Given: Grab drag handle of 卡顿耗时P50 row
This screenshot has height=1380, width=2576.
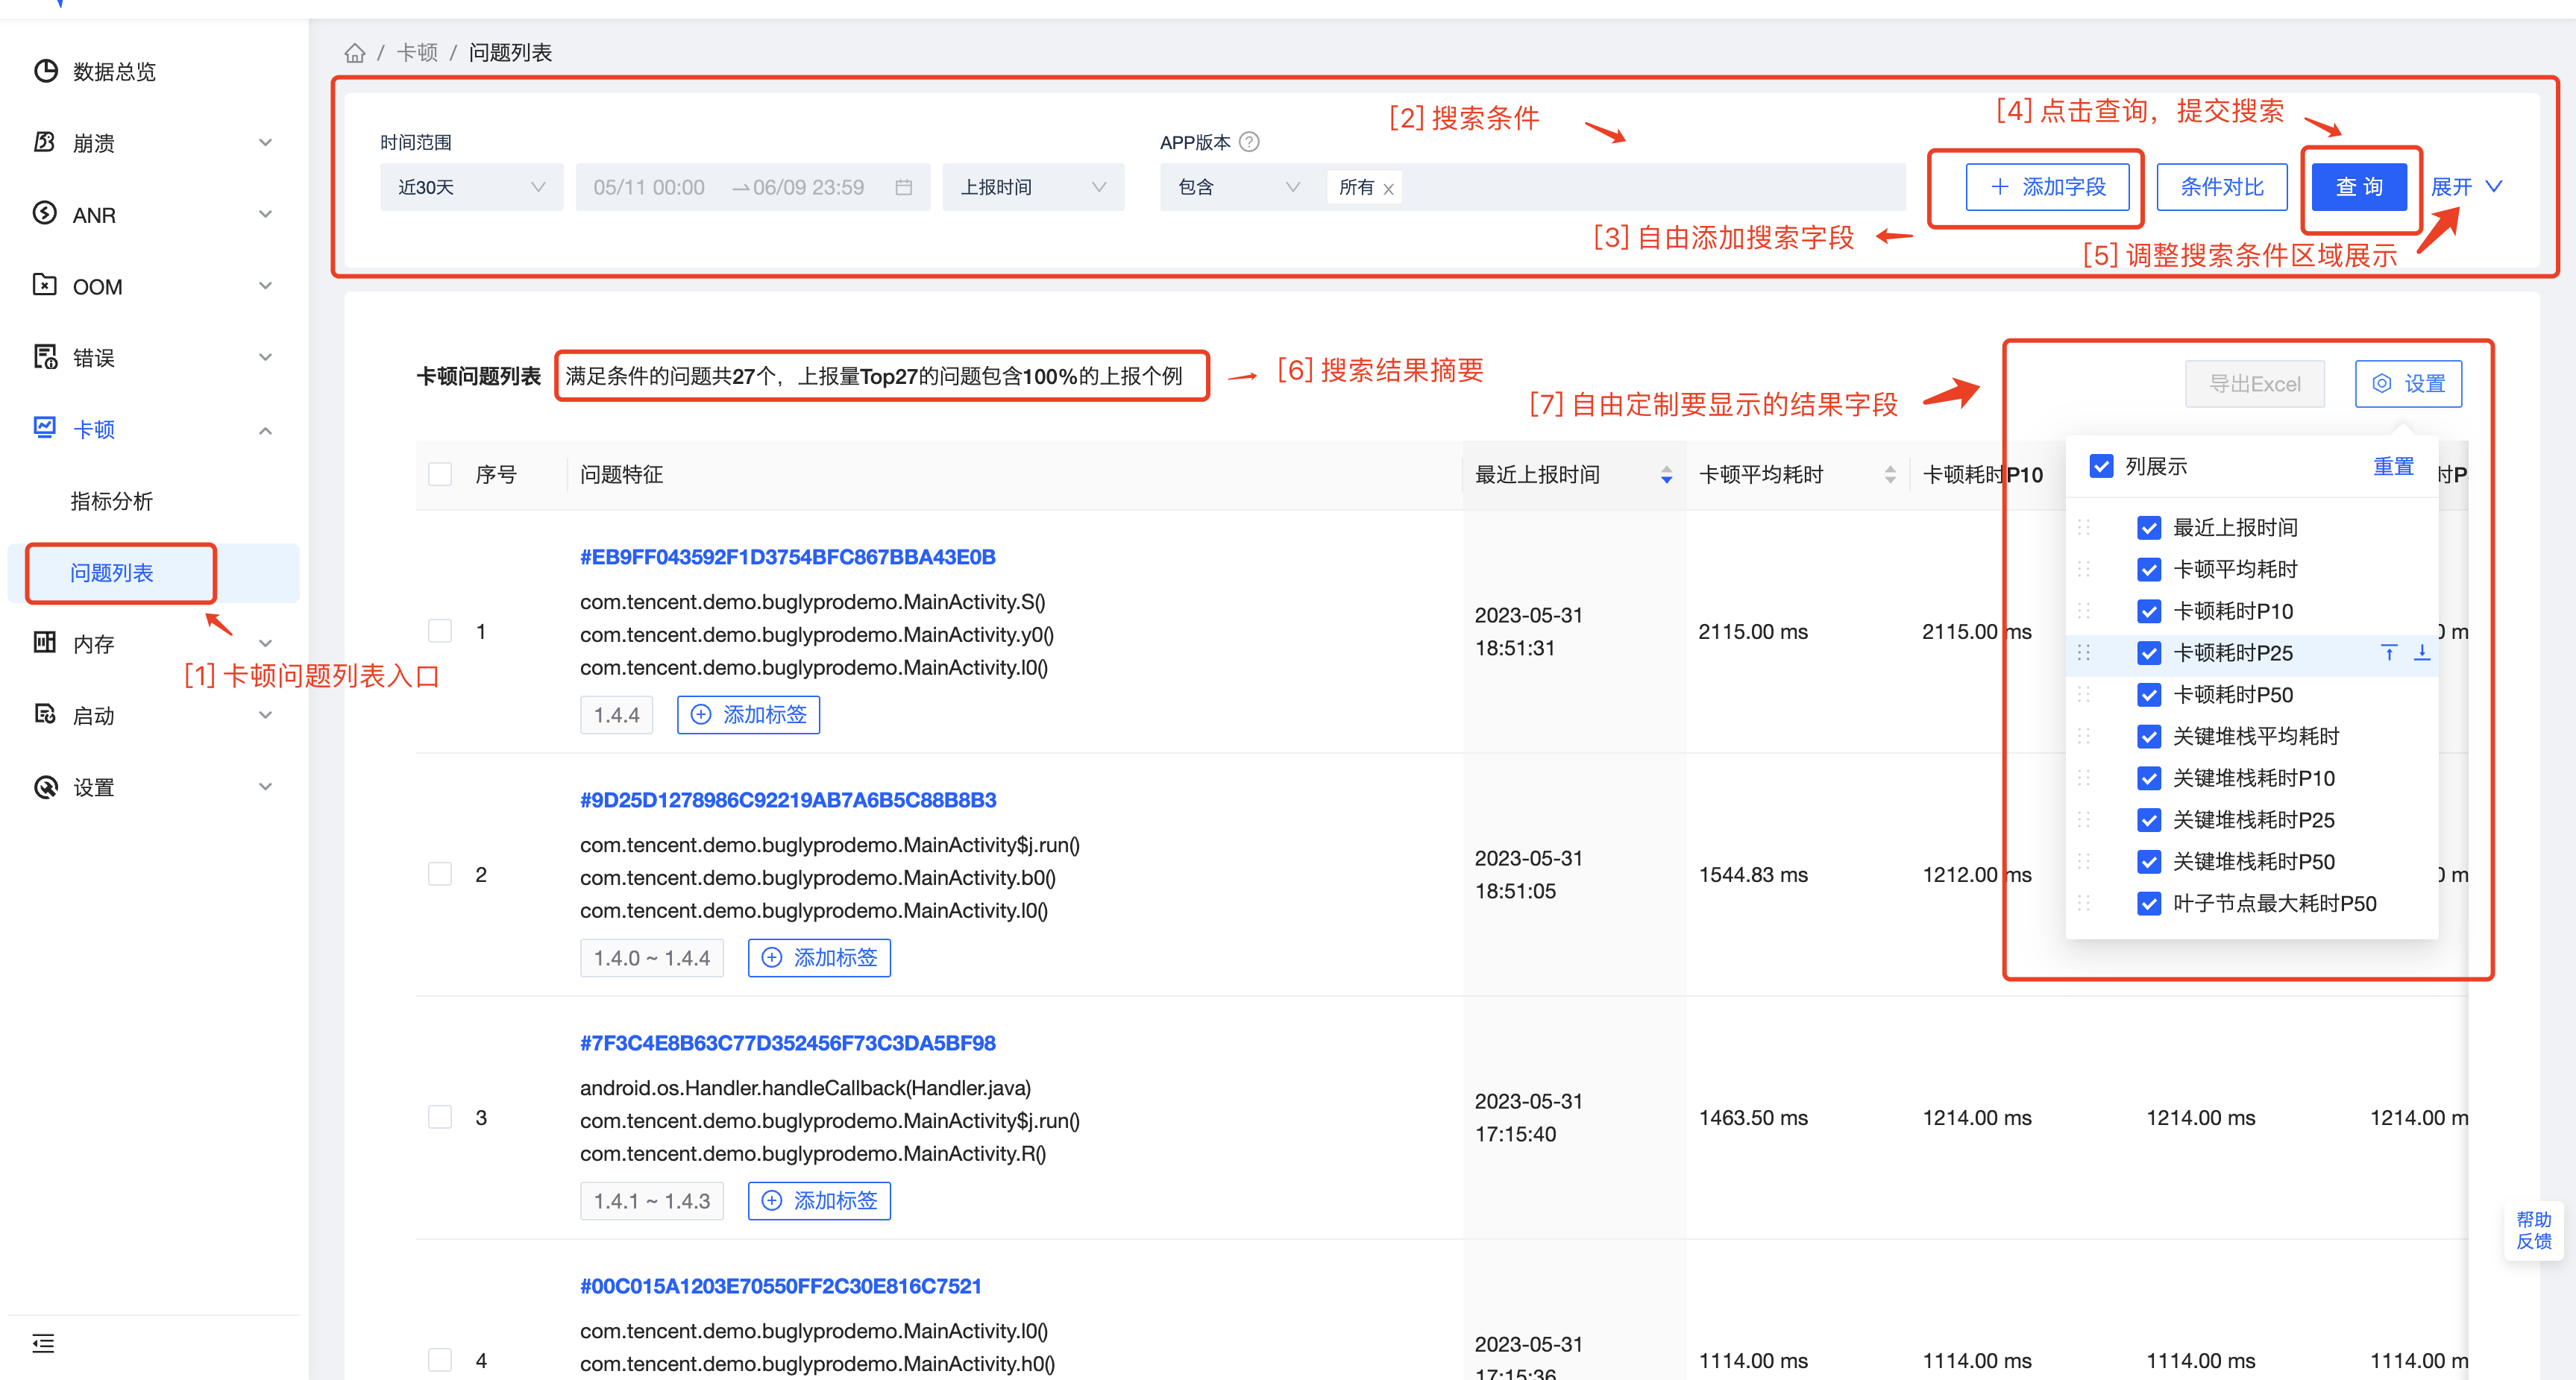Looking at the screenshot, I should [2084, 694].
